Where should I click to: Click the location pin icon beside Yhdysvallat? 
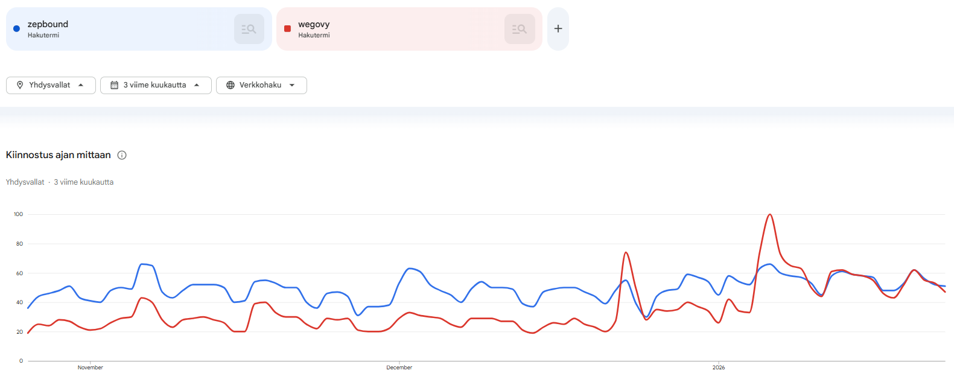[20, 85]
